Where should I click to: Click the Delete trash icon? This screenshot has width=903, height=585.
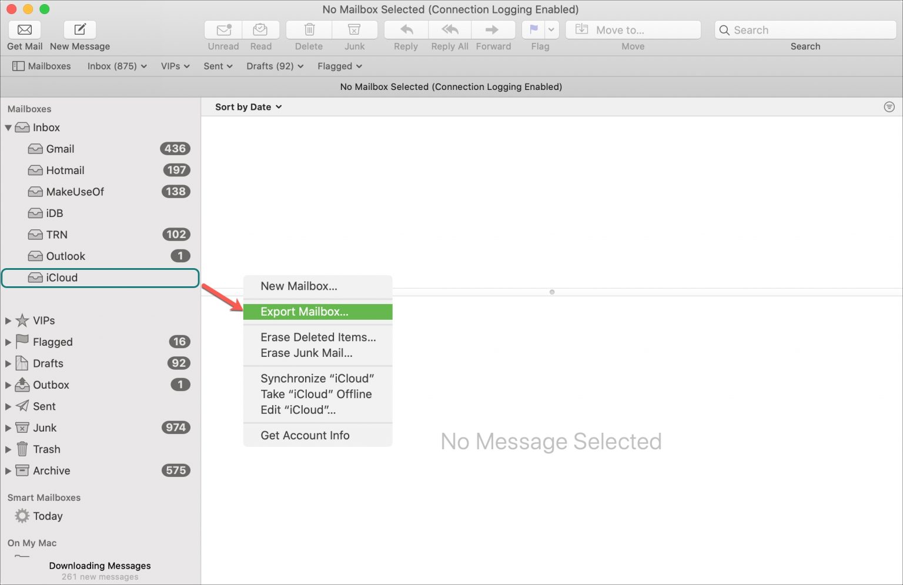click(308, 29)
